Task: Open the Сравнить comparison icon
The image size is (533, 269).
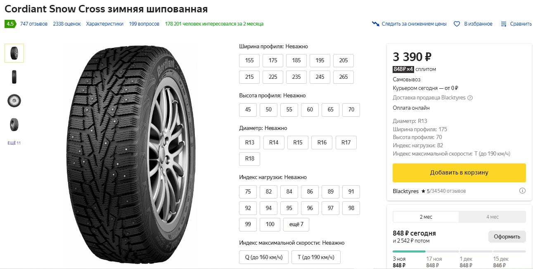Action: tap(504, 24)
